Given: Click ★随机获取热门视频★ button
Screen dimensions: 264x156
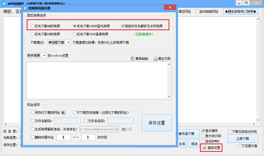Looking at the screenshot, I should tap(240, 11).
